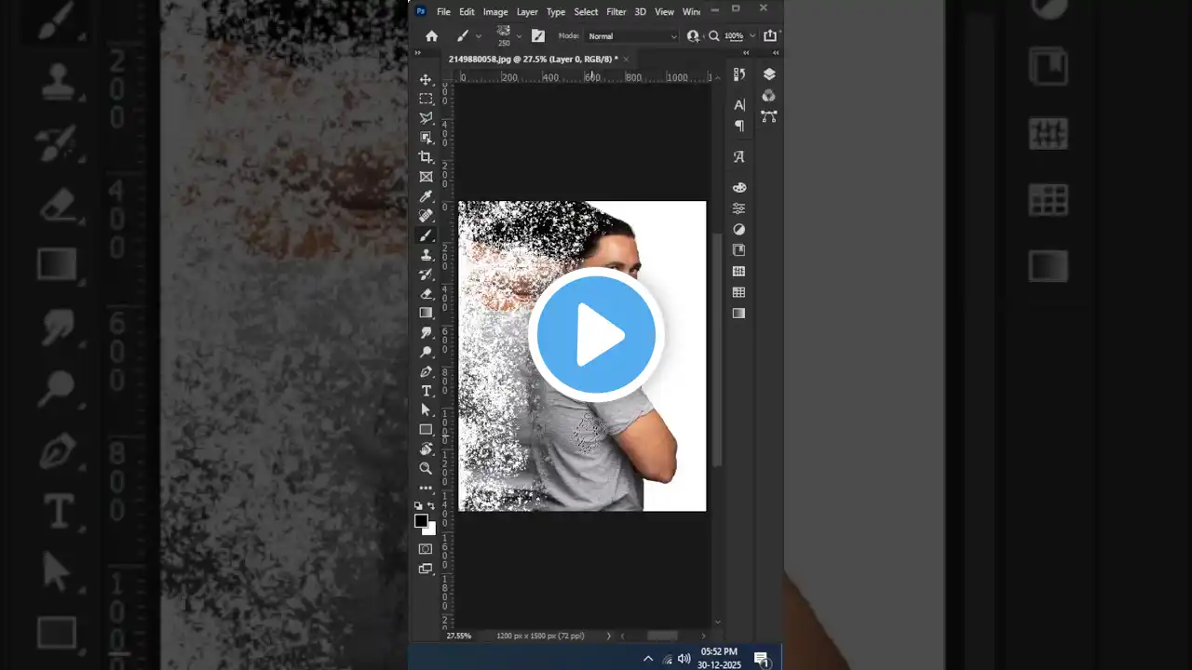Swap foreground and background colors

[431, 506]
